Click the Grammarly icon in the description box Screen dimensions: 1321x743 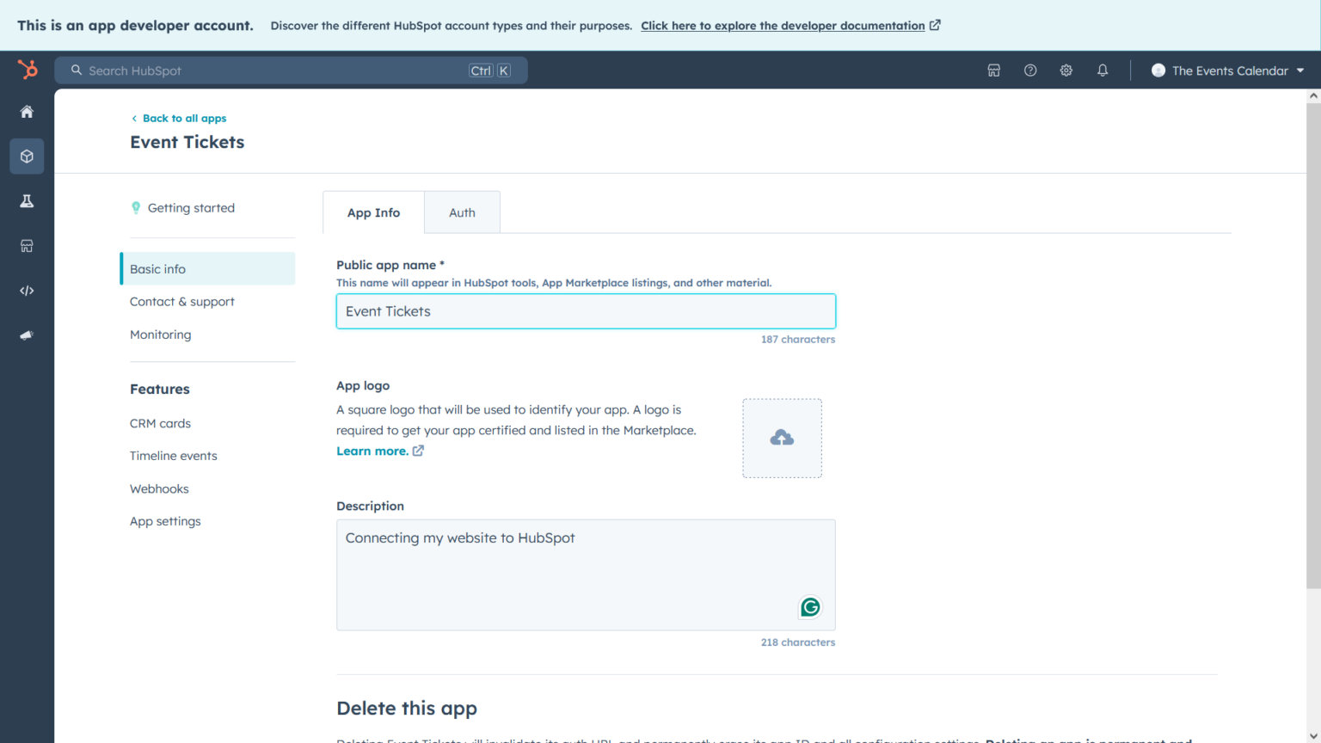click(x=809, y=606)
